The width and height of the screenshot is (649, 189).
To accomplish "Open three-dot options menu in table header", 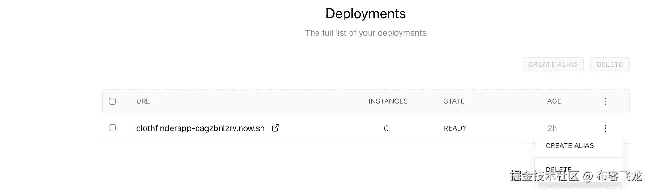I will [605, 101].
